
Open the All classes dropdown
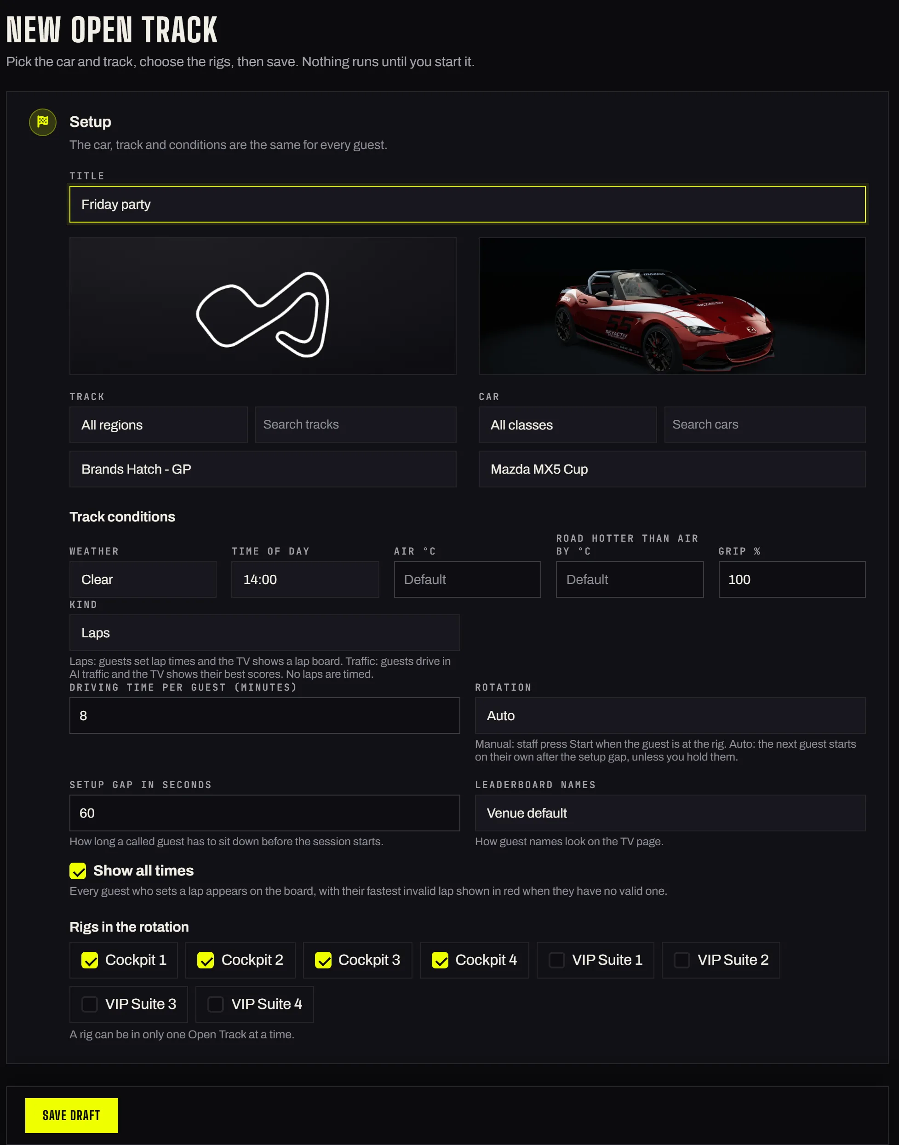coord(567,424)
